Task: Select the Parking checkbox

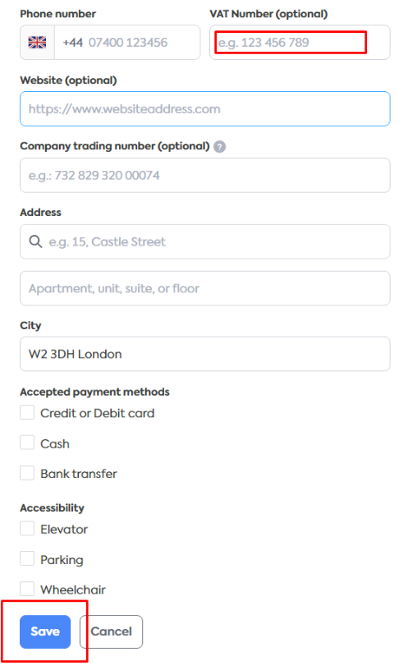Action: tap(27, 559)
